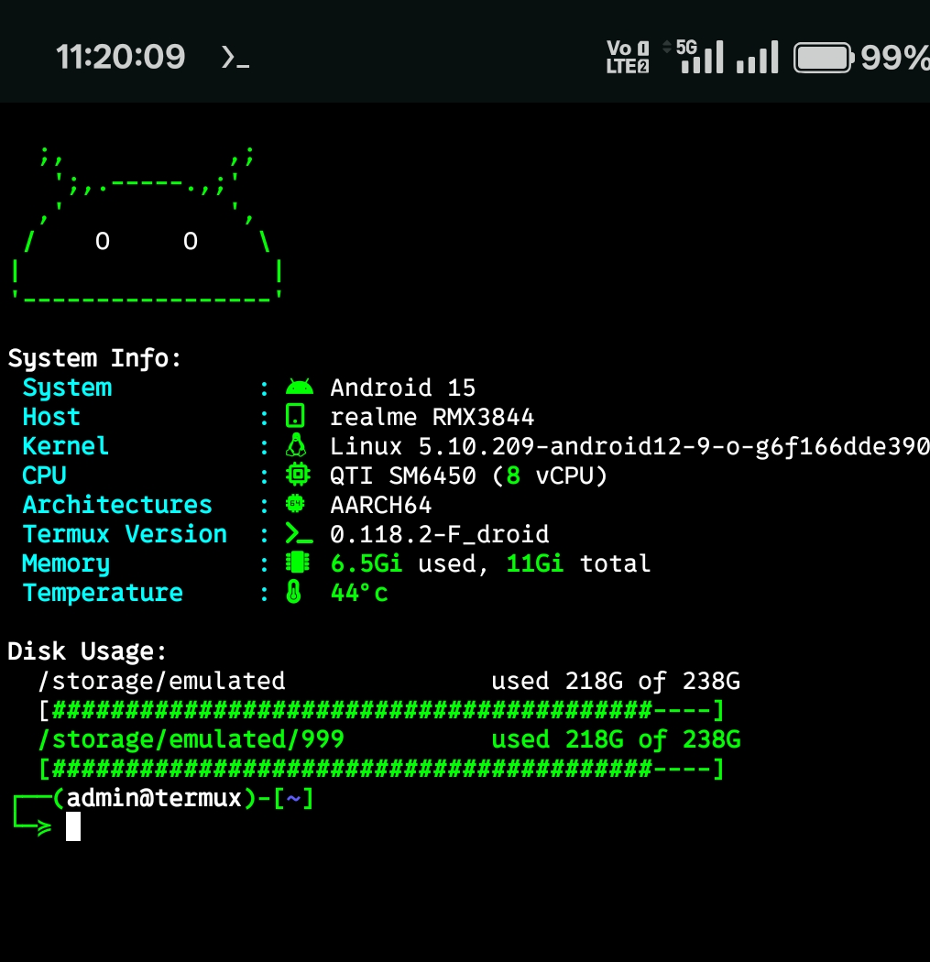Image resolution: width=930 pixels, height=962 pixels.
Task: Click the memory chip icon beside Memory
Action: (x=298, y=562)
